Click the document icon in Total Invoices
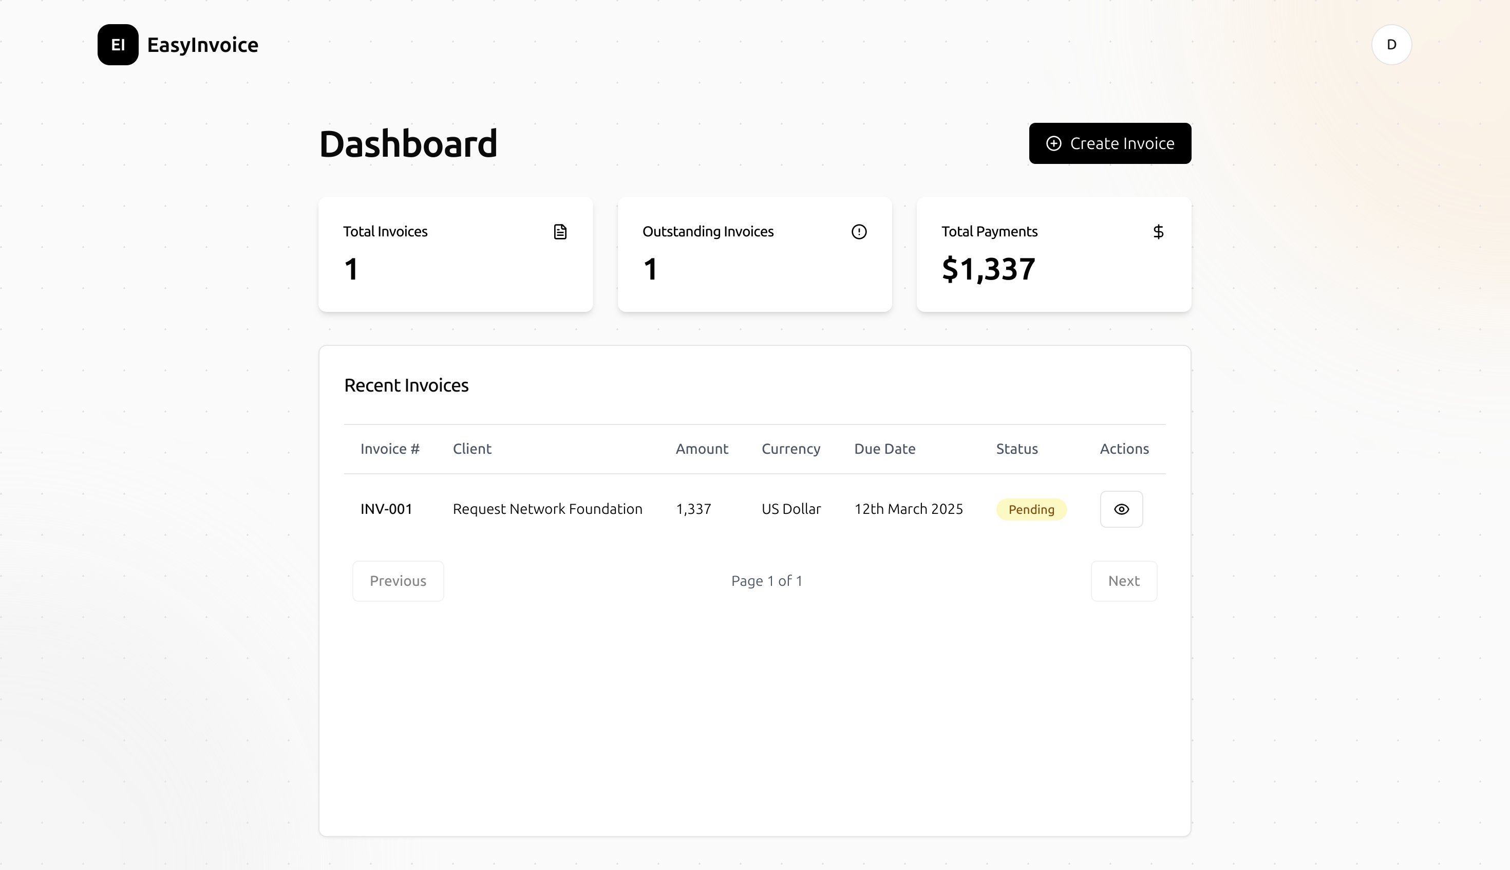This screenshot has width=1510, height=870. pos(559,232)
